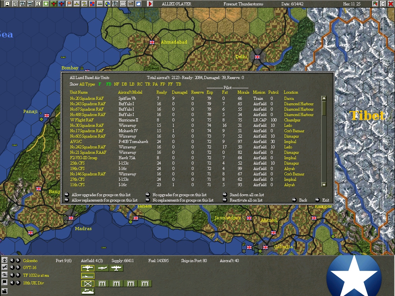Toggle the FB fighter-bomber filter
The width and height of the screenshot is (395, 296).
[108, 84]
